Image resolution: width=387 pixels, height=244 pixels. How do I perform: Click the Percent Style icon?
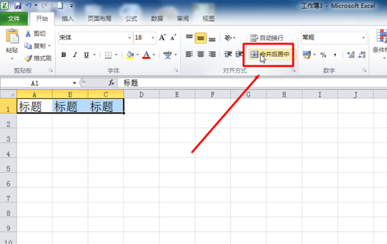pyautogui.click(x=323, y=55)
